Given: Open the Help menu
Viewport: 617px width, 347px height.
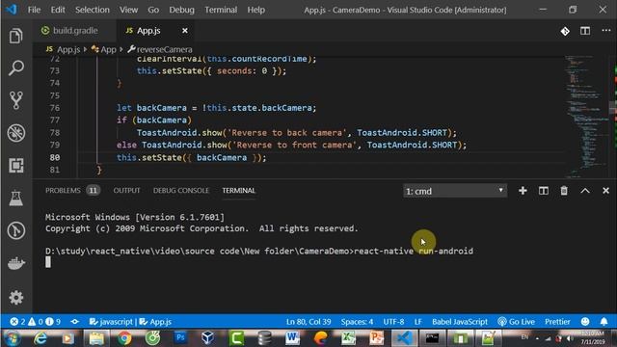Looking at the screenshot, I should [256, 10].
